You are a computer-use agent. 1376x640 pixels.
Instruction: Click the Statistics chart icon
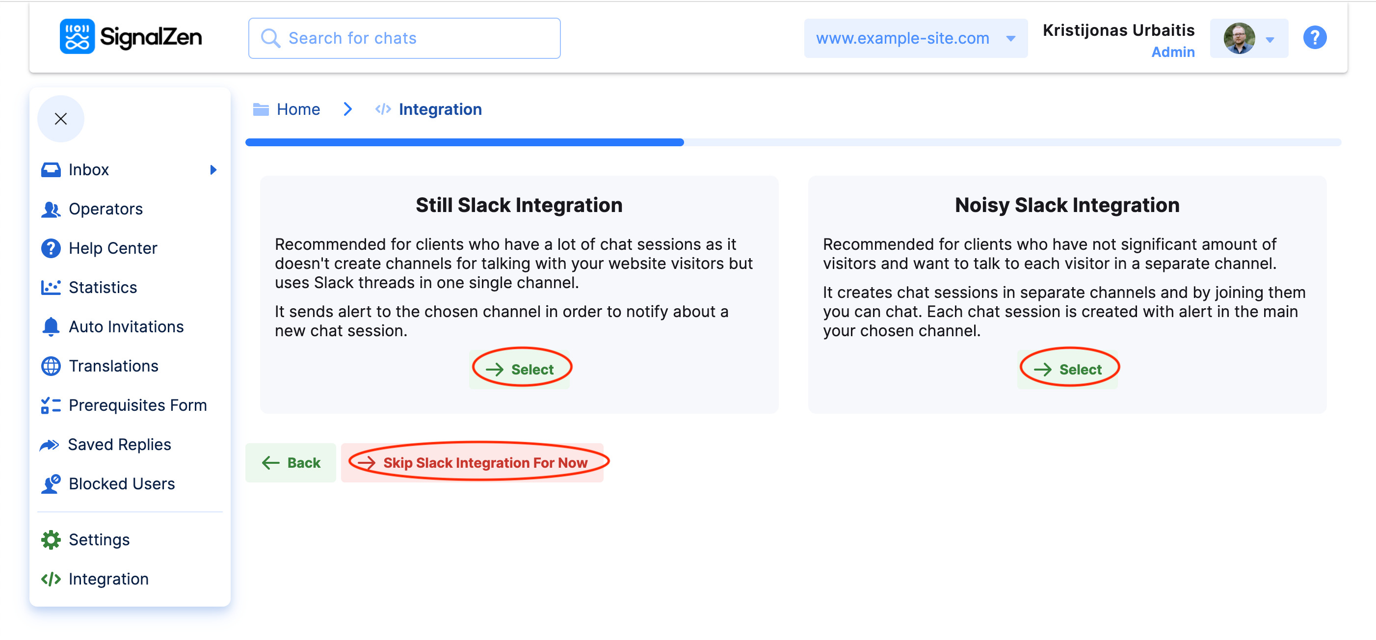click(51, 288)
